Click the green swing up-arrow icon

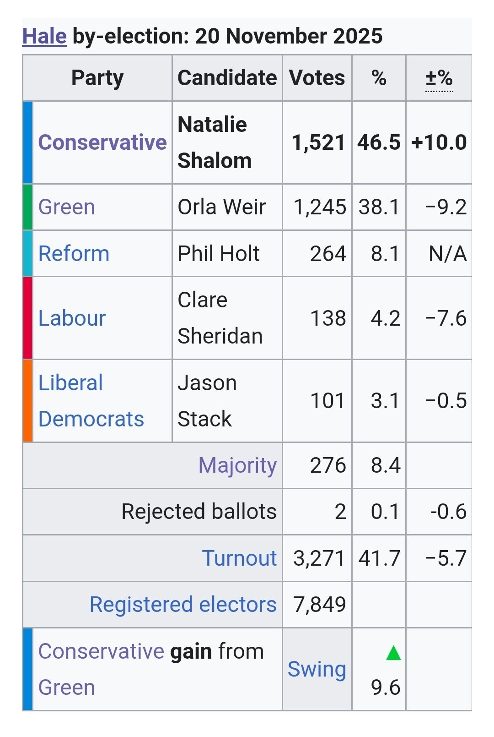[393, 653]
